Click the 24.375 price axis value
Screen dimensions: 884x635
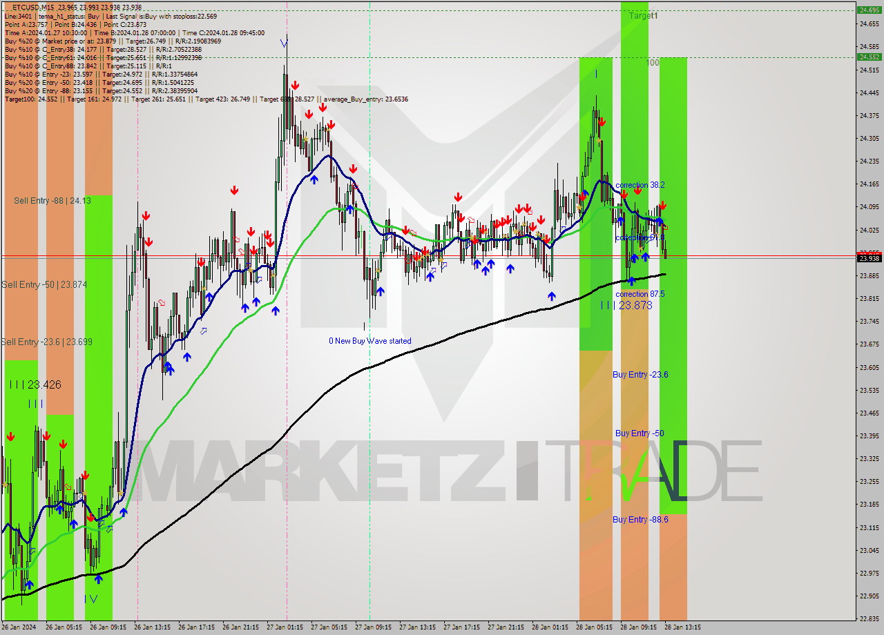(869, 115)
